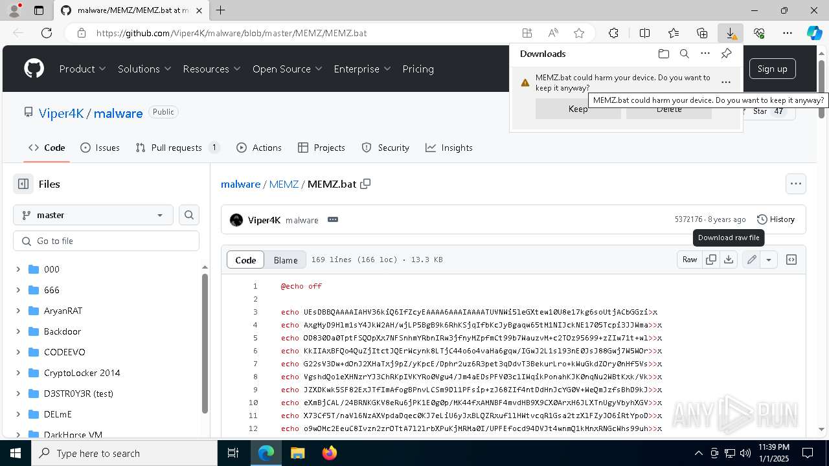829x466 pixels.
Task: Expand the 000 folder
Action: [x=18, y=269]
